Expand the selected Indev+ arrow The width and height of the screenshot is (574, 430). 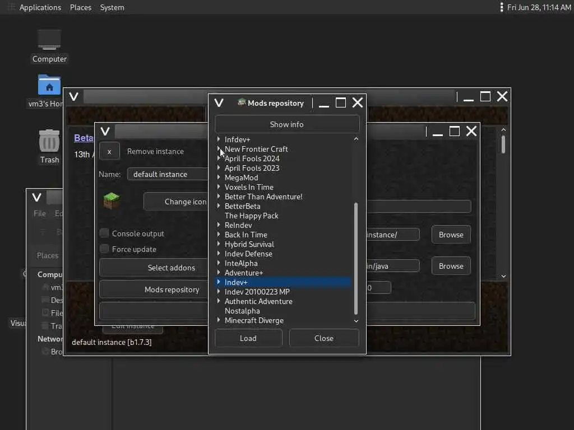pyautogui.click(x=219, y=282)
